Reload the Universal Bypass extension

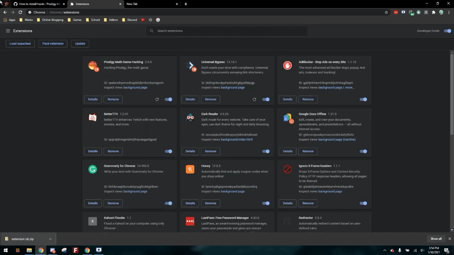254,99
